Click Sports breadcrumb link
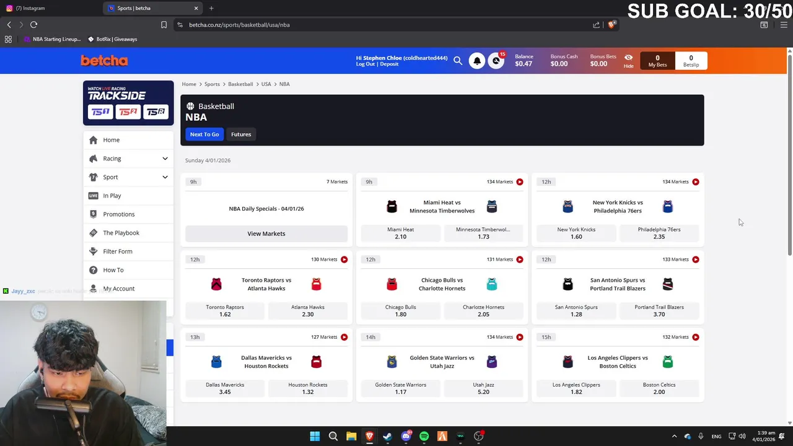Screen dimensions: 793x446 [212, 84]
